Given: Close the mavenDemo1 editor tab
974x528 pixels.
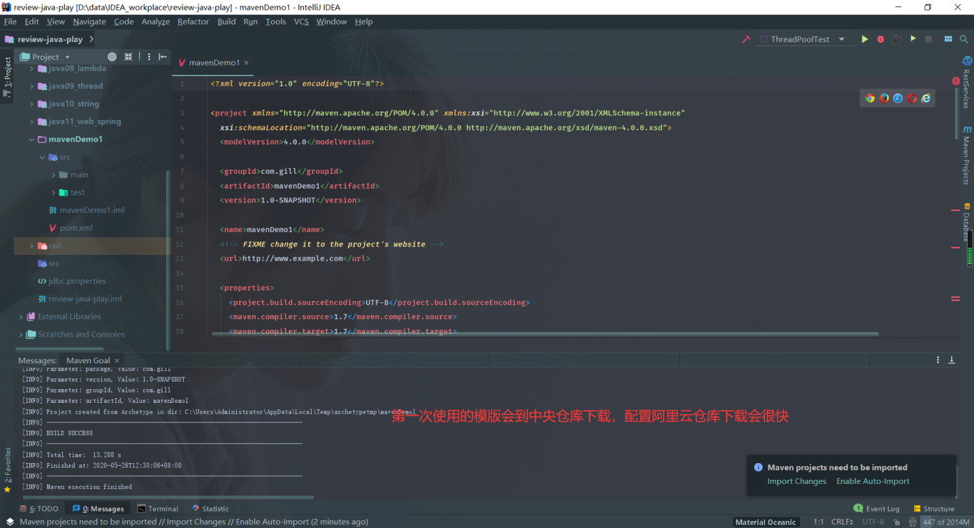Looking at the screenshot, I should [247, 63].
